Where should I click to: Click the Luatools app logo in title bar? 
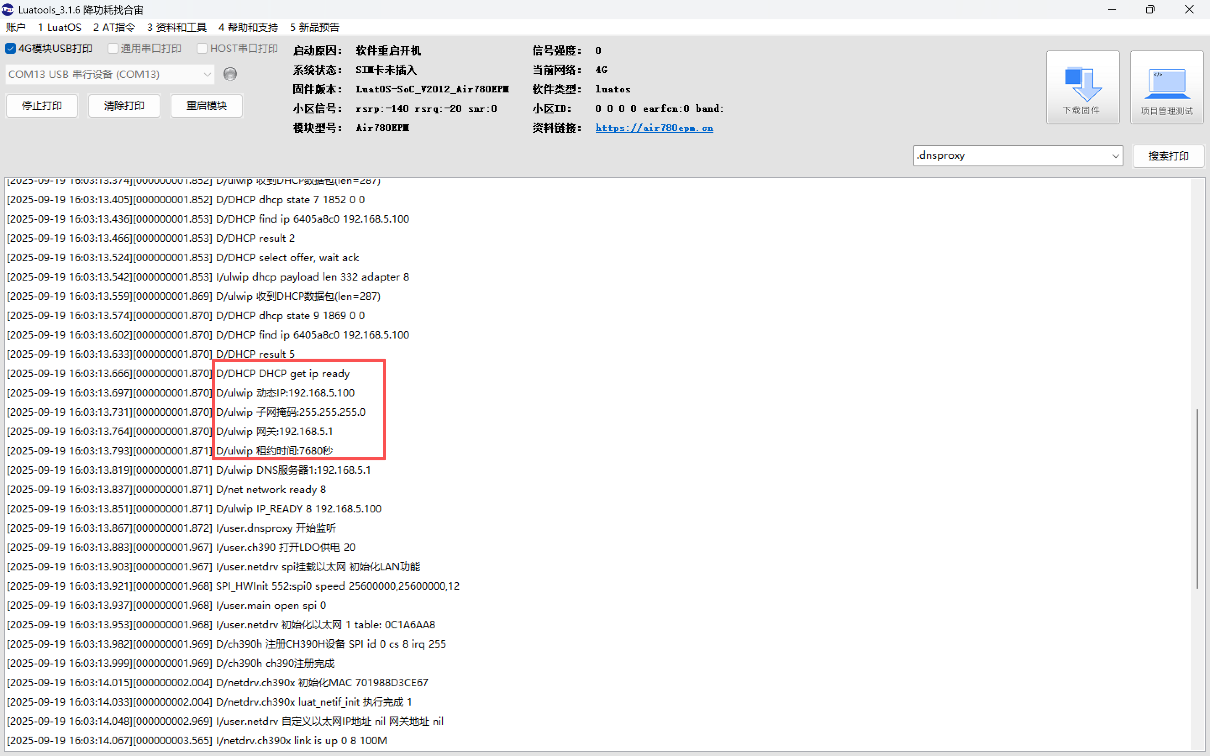(x=8, y=10)
